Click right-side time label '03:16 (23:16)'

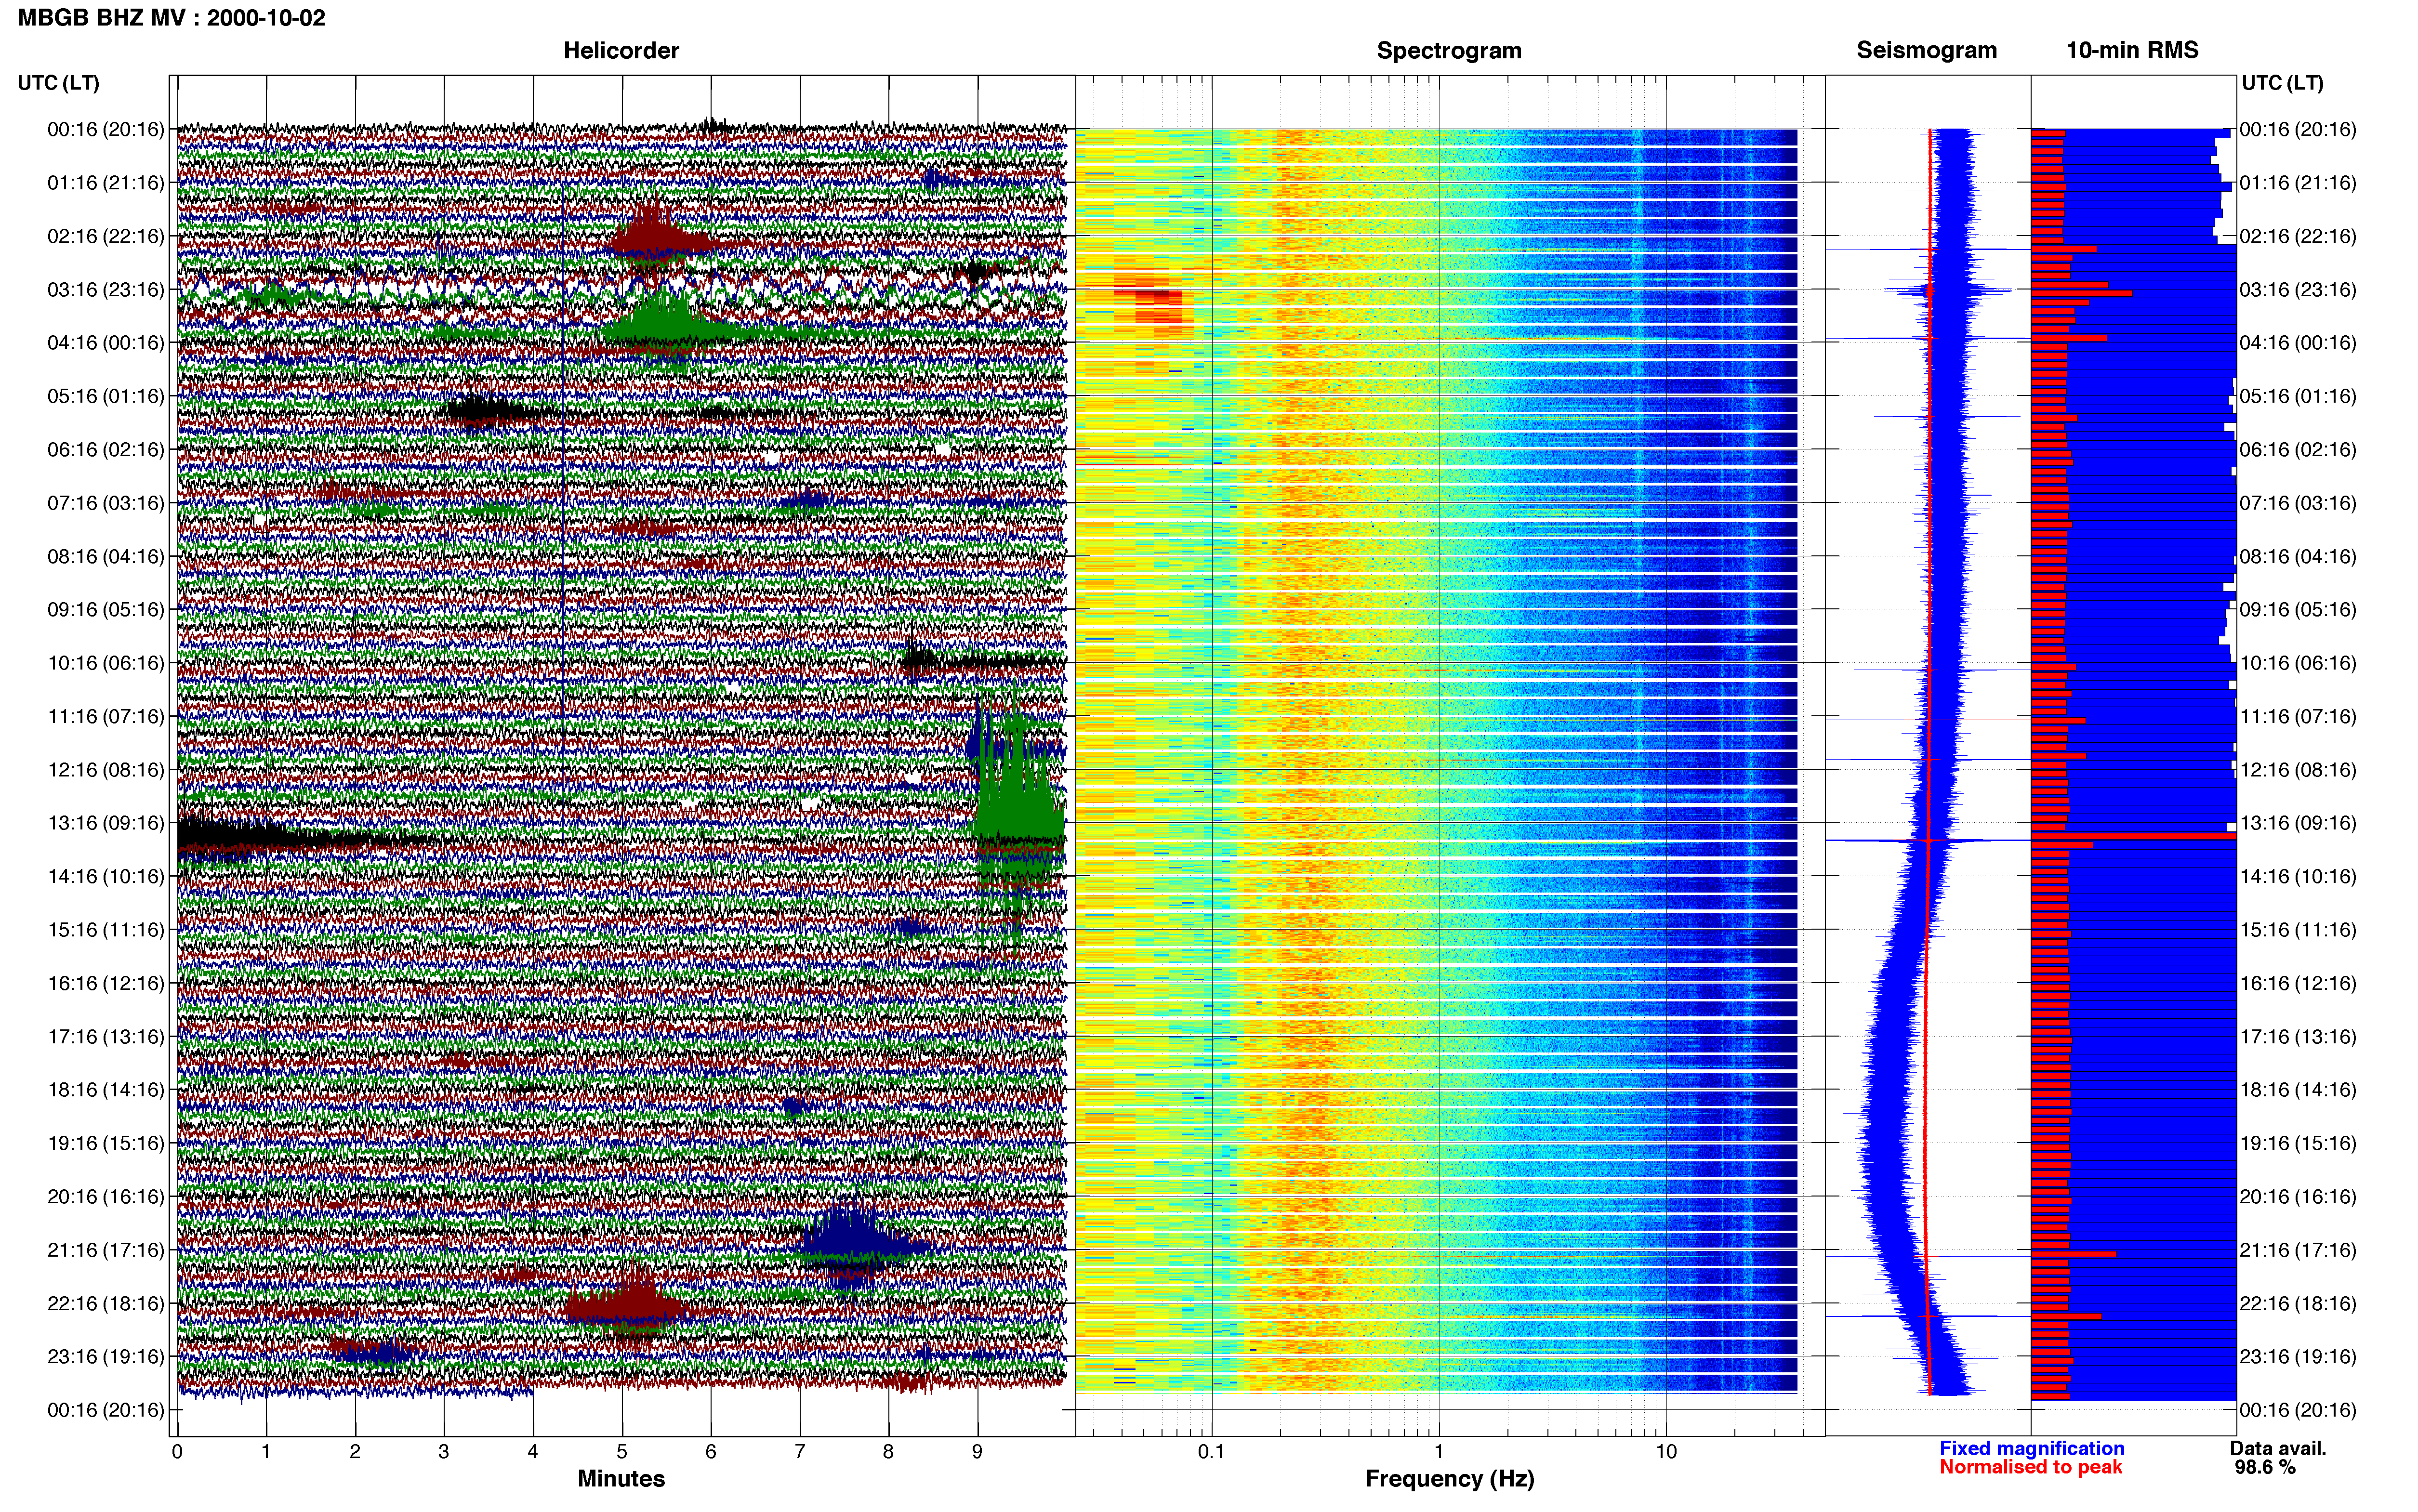click(x=2298, y=289)
